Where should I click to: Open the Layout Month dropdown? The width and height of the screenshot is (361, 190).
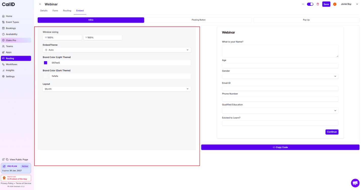(117, 89)
